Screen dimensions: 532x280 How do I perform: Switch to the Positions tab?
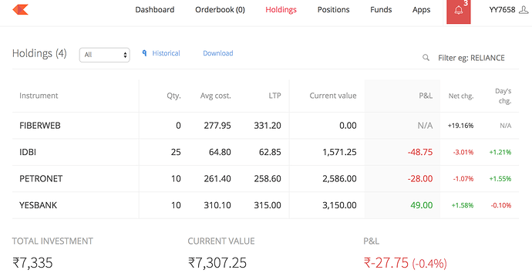(x=333, y=10)
